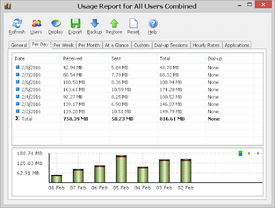Click the 02 Feb chart bar
Image resolution: width=275 pixels, height=208 pixels.
point(186,171)
